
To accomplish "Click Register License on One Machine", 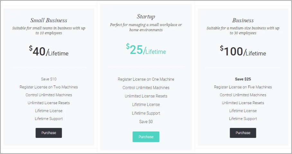I will 146,79.
